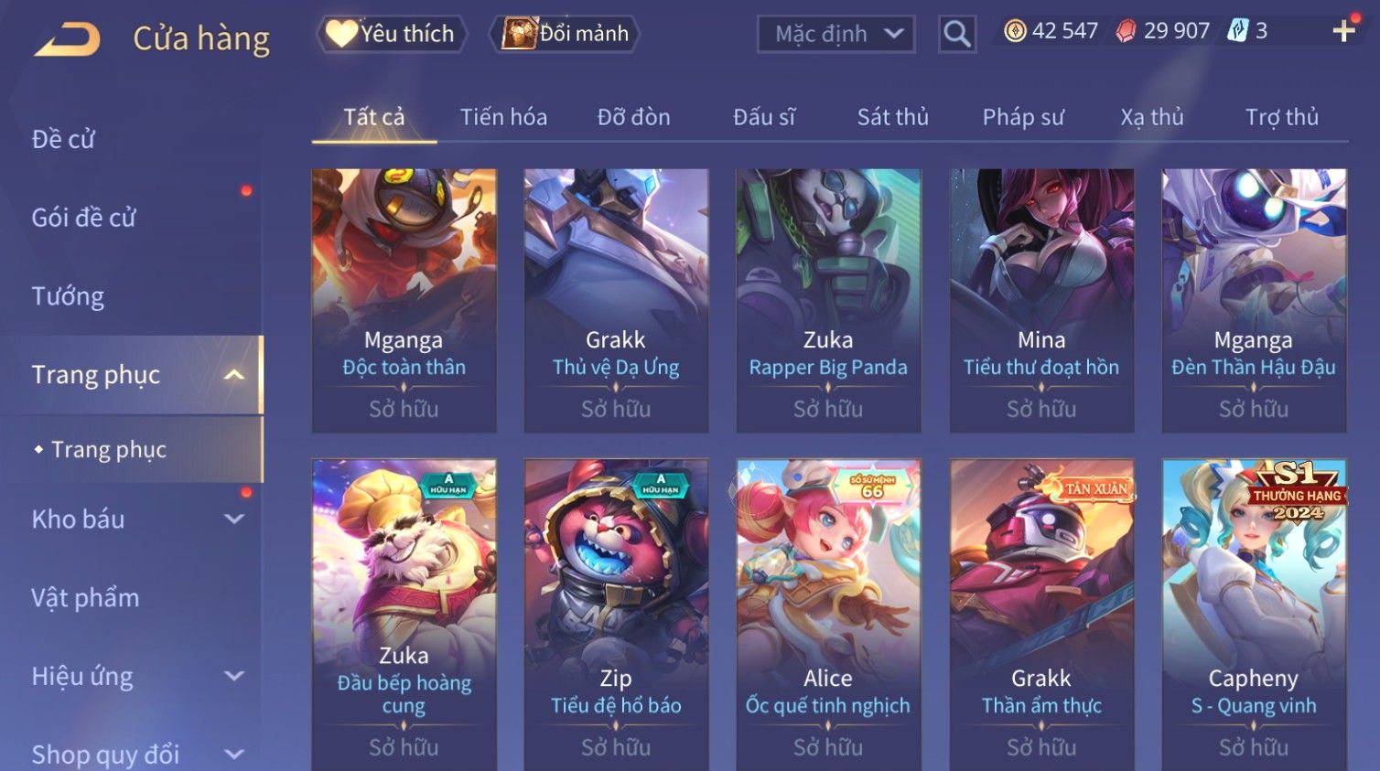Open Capheny S - Quang vinh skin
1380x771 pixels.
pos(1254,615)
